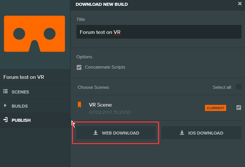Click the orange bookmark icon beside VR Scene
This screenshot has width=245, height=167.
pos(79,105)
